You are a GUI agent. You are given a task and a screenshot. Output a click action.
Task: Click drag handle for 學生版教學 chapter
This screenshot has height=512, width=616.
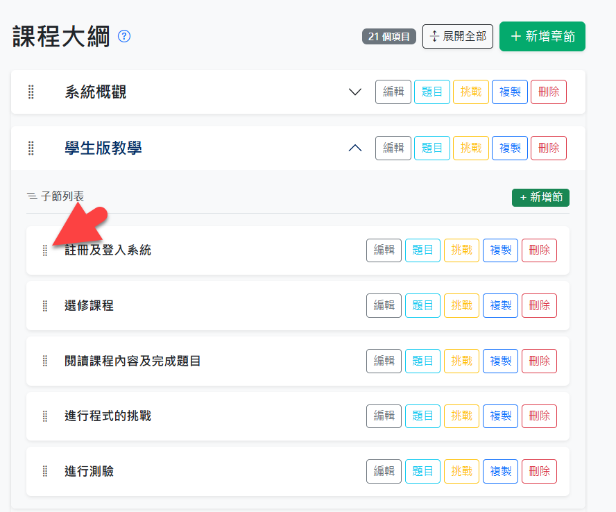tap(31, 148)
